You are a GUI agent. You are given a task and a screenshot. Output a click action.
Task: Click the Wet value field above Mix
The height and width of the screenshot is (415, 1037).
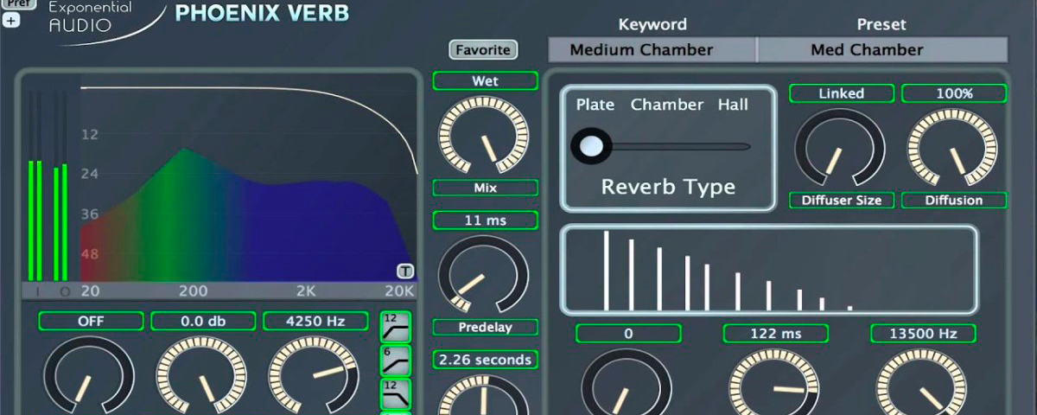pos(485,81)
